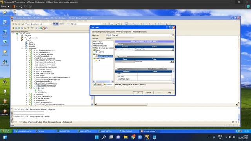
Task: Select the SQ_EMP3 source node
Action: tap(101, 52)
